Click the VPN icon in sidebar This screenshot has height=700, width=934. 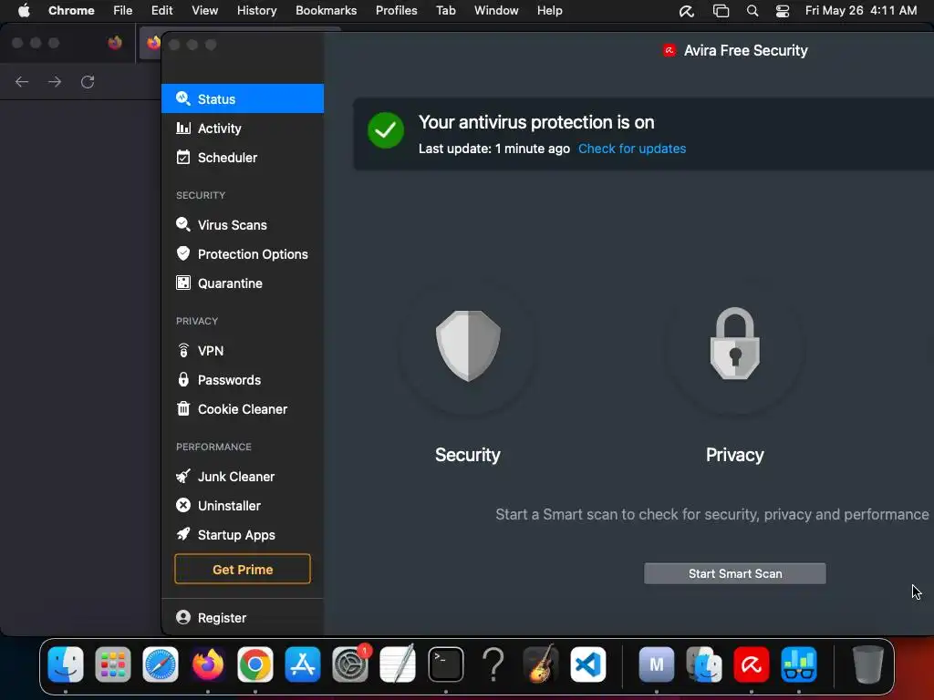click(x=183, y=350)
